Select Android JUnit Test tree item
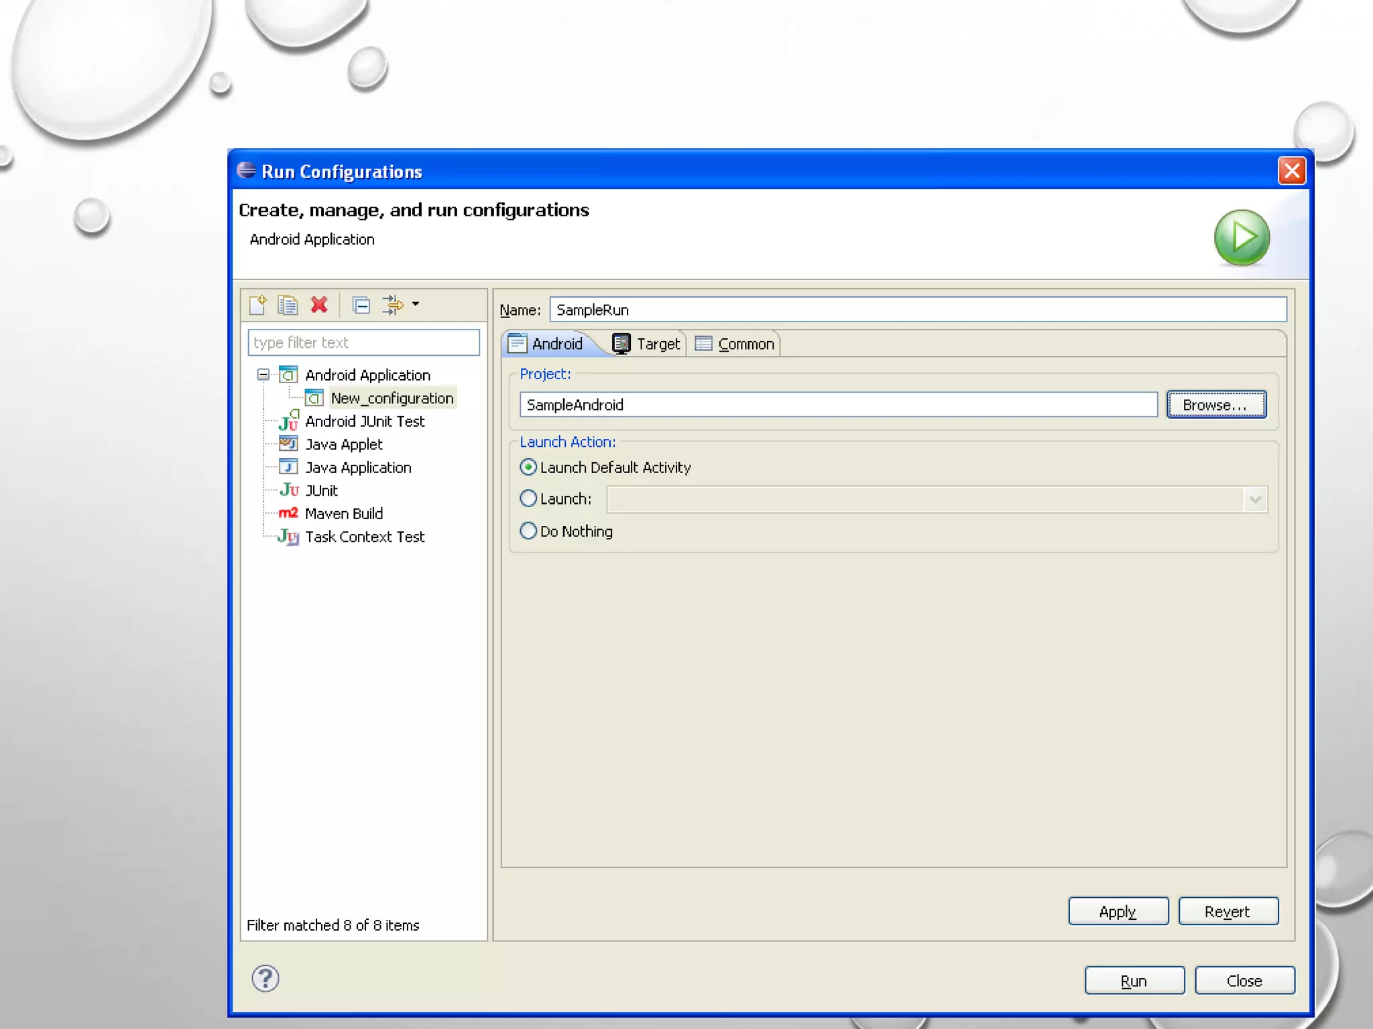The image size is (1373, 1029). (365, 421)
